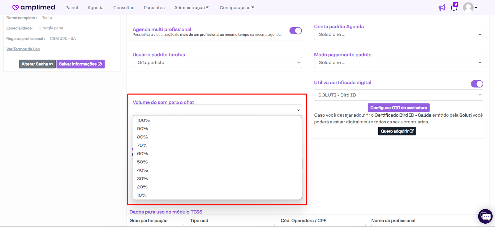Disable the Utiliza certificado digital switch

click(477, 84)
